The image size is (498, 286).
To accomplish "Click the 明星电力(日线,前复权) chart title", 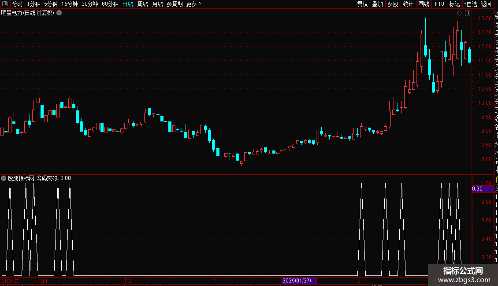I will (x=28, y=13).
